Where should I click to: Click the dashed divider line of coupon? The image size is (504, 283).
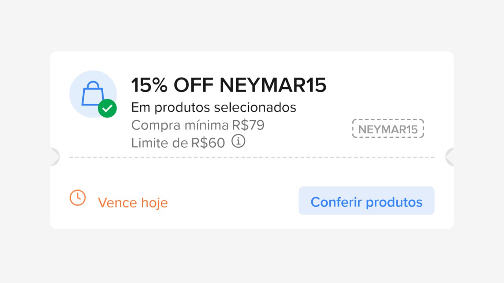[x=252, y=158]
